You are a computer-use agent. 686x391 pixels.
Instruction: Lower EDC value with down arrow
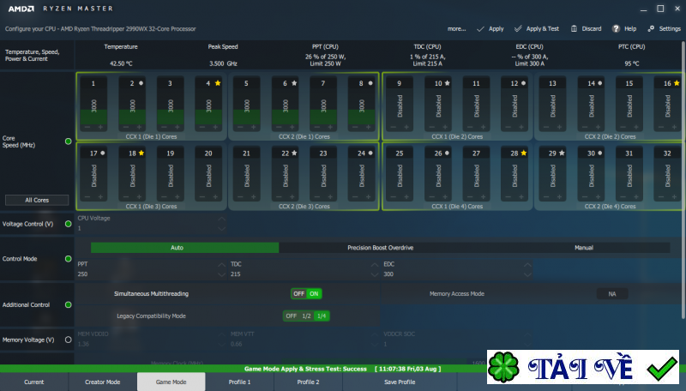(x=527, y=274)
